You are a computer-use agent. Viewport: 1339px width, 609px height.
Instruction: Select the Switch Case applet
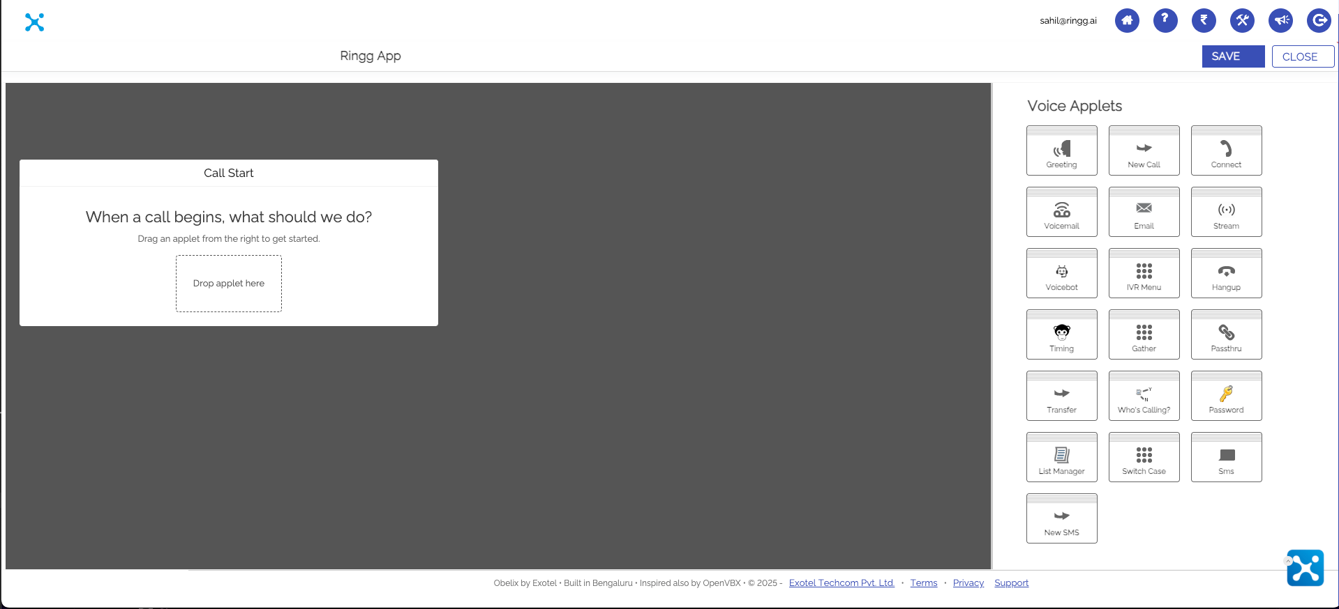(x=1144, y=457)
